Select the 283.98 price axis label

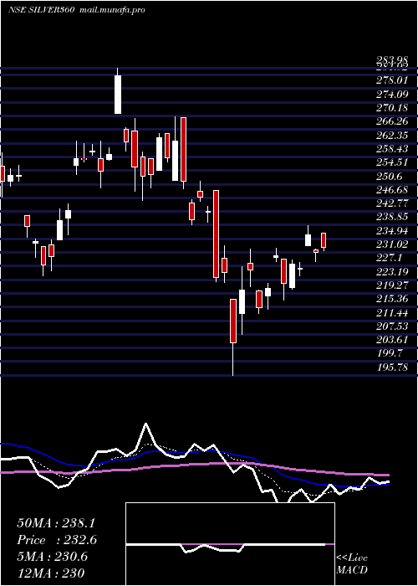click(392, 61)
